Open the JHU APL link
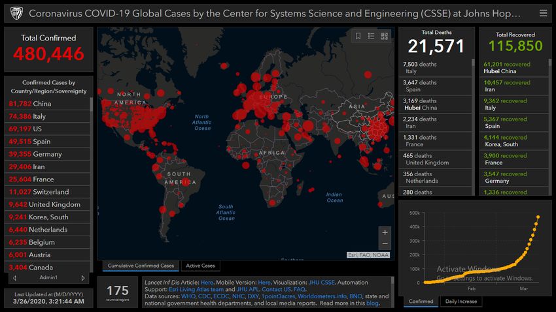Viewport: 556px width, 312px height. pyautogui.click(x=248, y=289)
